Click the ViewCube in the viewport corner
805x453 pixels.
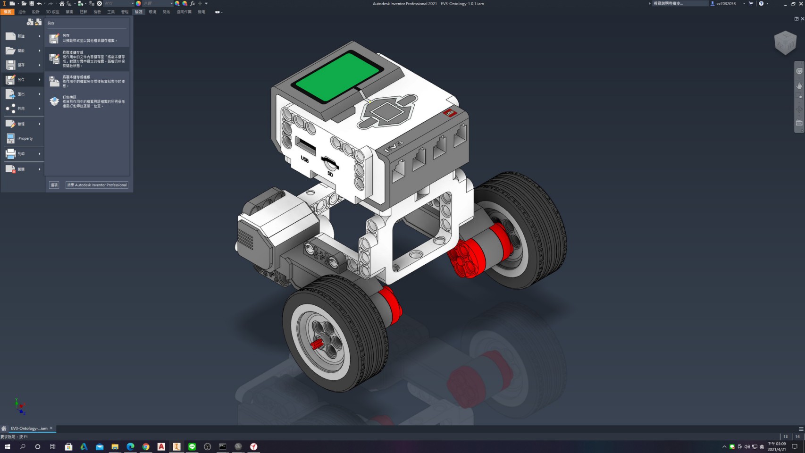pos(786,43)
